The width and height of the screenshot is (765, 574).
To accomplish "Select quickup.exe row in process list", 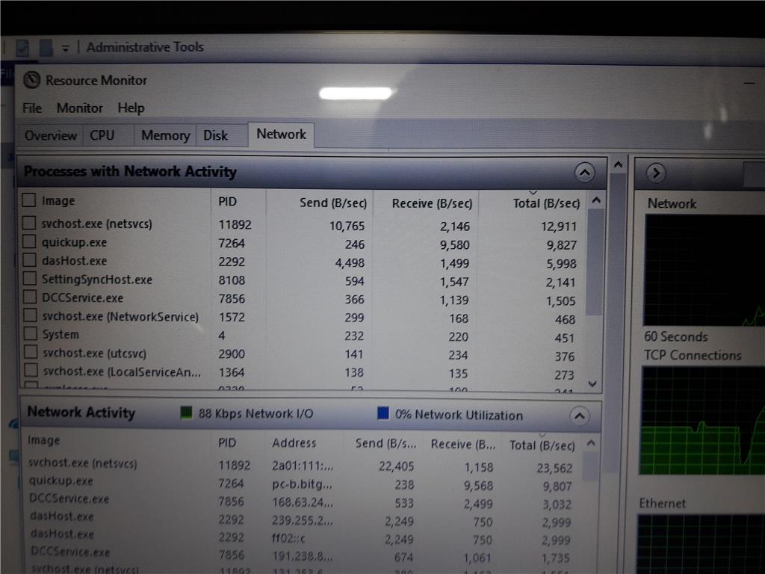I will pos(74,242).
